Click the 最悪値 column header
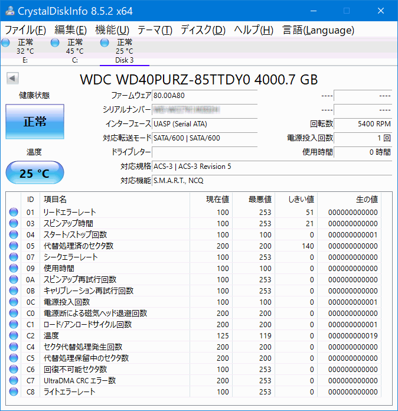398x411 pixels. coord(253,200)
